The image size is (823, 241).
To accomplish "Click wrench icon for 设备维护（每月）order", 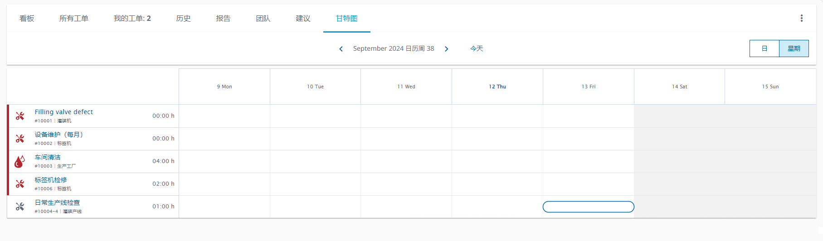I will point(20,139).
